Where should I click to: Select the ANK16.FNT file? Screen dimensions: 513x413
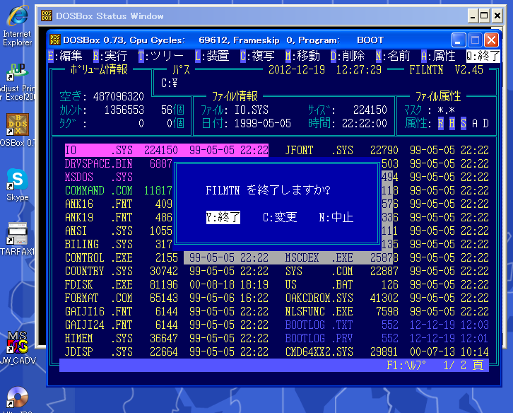[118, 204]
